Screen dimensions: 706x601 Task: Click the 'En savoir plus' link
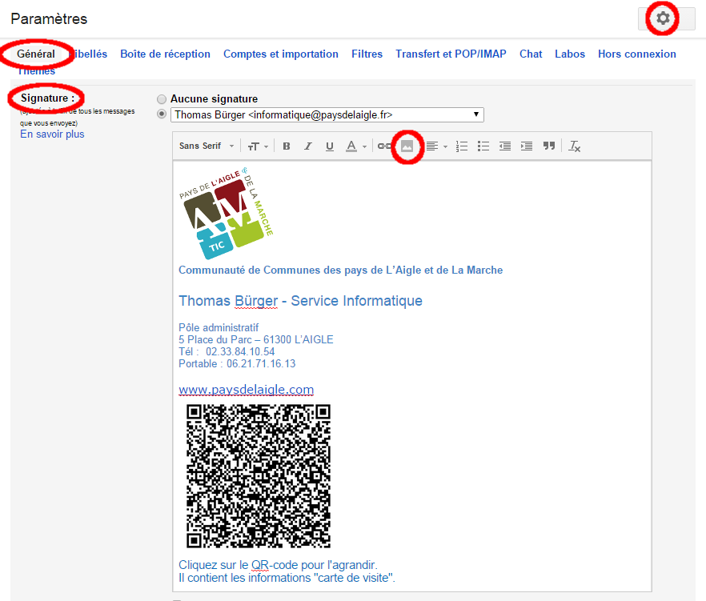[x=52, y=134]
